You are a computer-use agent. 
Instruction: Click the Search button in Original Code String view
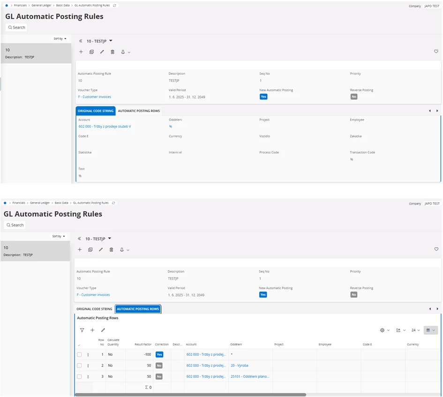tap(17, 27)
